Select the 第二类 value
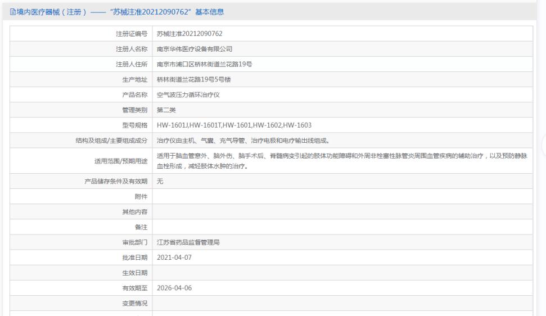The height and width of the screenshot is (316, 546). tap(166, 110)
